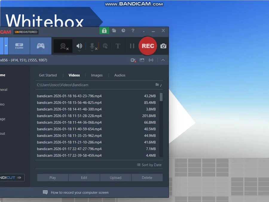Viewport: 269px width, 202px height.
Task: Select HDMI device recording mode
Action: click(x=19, y=46)
